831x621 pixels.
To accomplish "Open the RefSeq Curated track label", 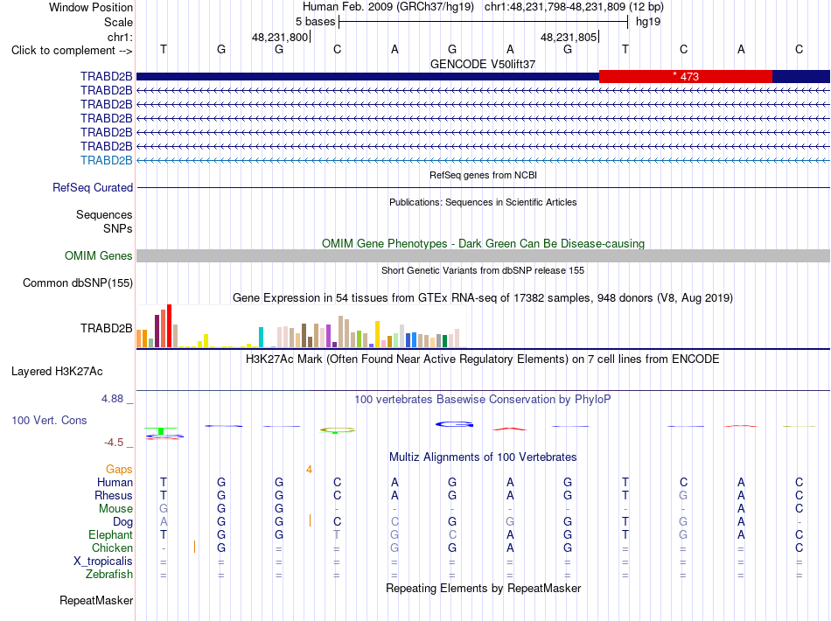I will pyautogui.click(x=93, y=187).
